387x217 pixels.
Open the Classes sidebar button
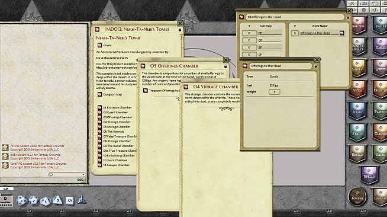(380, 132)
